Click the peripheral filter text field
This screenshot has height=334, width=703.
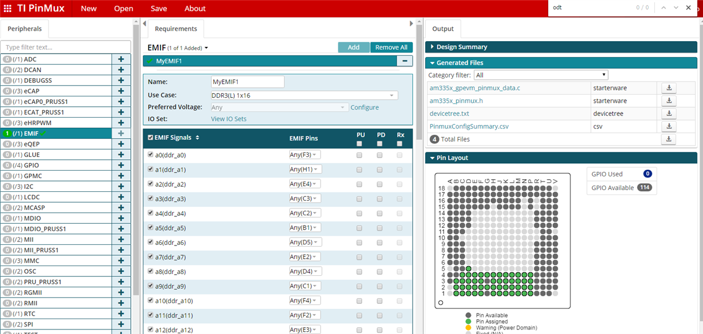[x=66, y=47]
